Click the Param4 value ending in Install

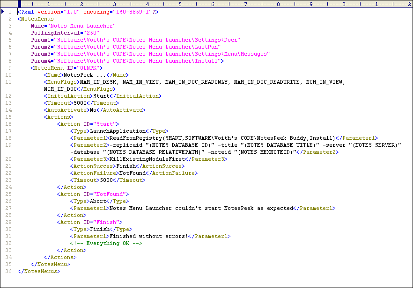[137, 61]
